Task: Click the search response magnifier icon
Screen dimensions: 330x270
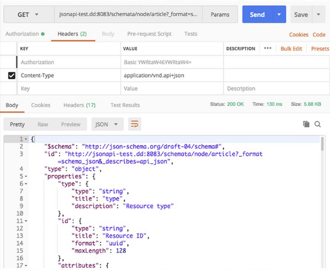Action: 317,124
